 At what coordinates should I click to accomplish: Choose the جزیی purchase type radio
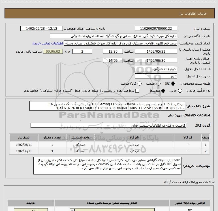tap(180, 91)
